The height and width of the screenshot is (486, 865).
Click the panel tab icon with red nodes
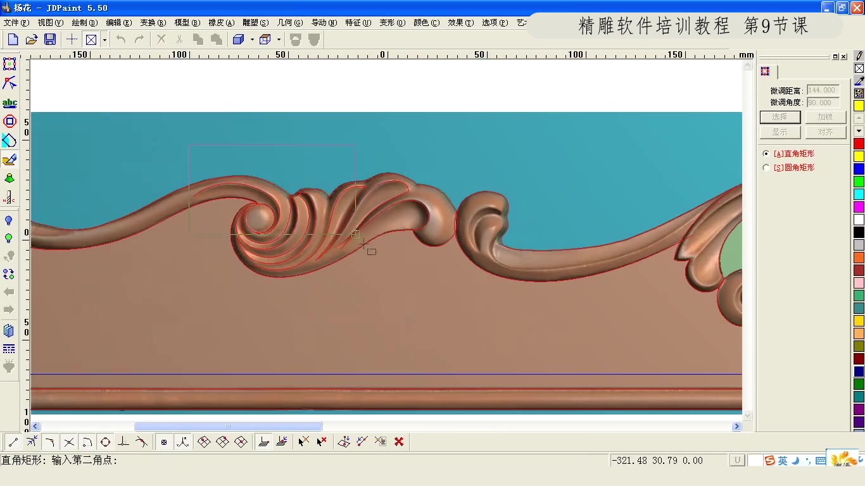[766, 72]
